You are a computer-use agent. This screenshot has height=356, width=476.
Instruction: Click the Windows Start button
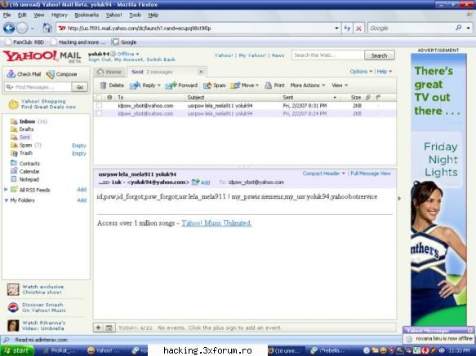[x=17, y=350]
